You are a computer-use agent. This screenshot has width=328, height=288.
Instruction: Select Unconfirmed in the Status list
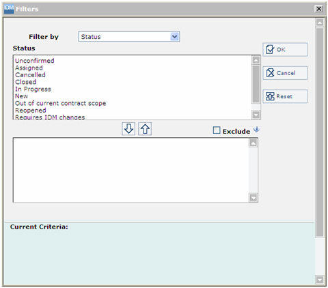pyautogui.click(x=35, y=61)
